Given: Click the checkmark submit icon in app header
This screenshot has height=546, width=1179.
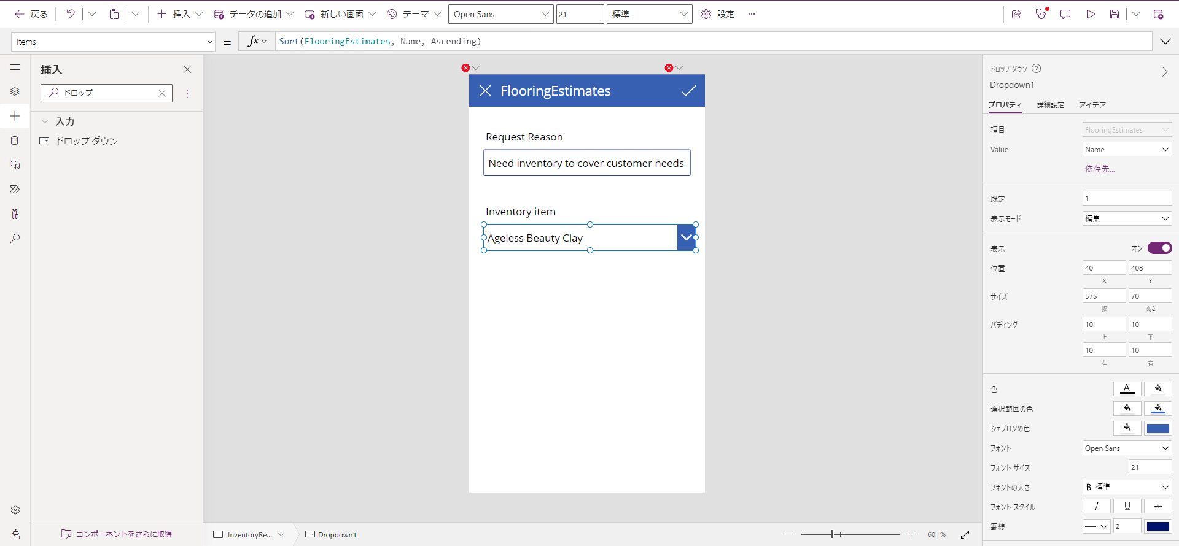Looking at the screenshot, I should click(x=688, y=91).
